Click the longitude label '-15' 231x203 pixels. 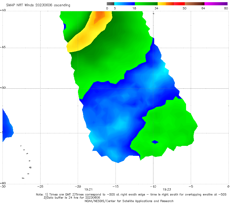115,186
